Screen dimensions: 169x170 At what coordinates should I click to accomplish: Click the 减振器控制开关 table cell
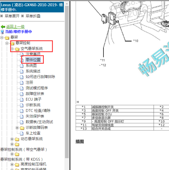122,107
